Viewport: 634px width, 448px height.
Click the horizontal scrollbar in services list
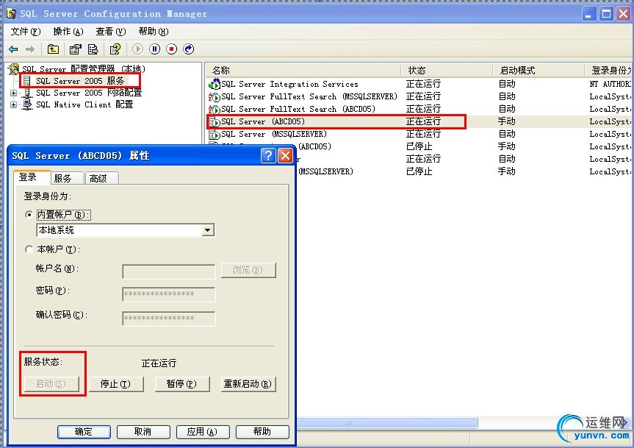387,422
